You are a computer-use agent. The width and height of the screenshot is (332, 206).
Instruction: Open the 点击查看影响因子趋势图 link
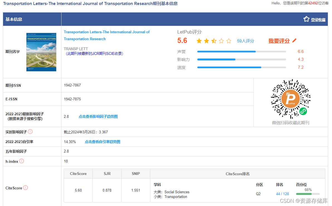98,116
